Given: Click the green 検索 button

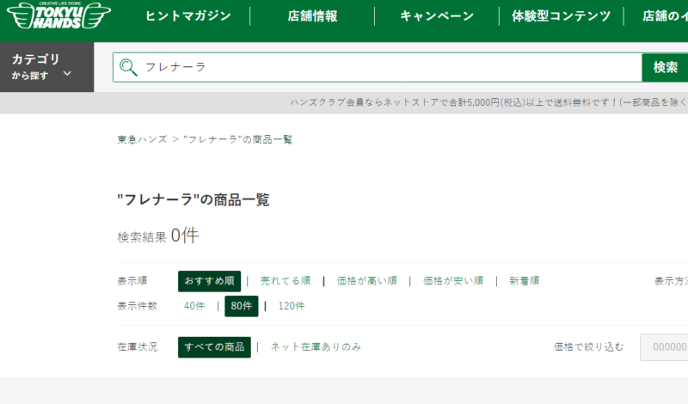Looking at the screenshot, I should pos(665,67).
